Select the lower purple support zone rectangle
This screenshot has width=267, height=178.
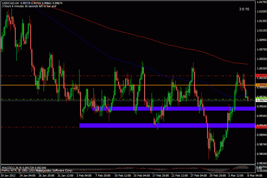pos(167,125)
